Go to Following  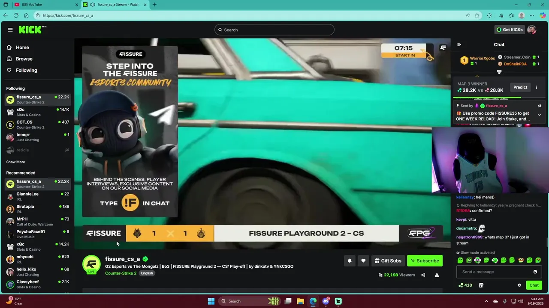(27, 70)
